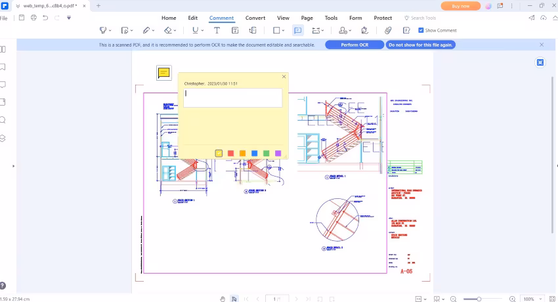The image size is (558, 302).
Task: Pick the blue note color swatch
Action: 255,154
